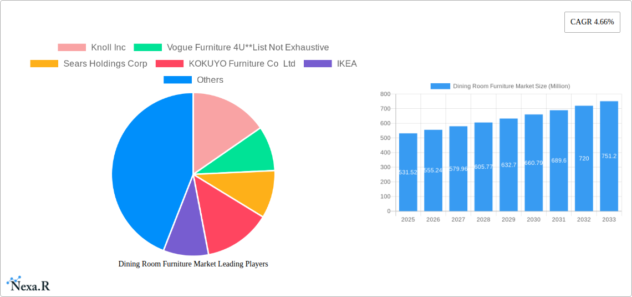Click the 2026 bar showing 555.24

tap(434, 170)
